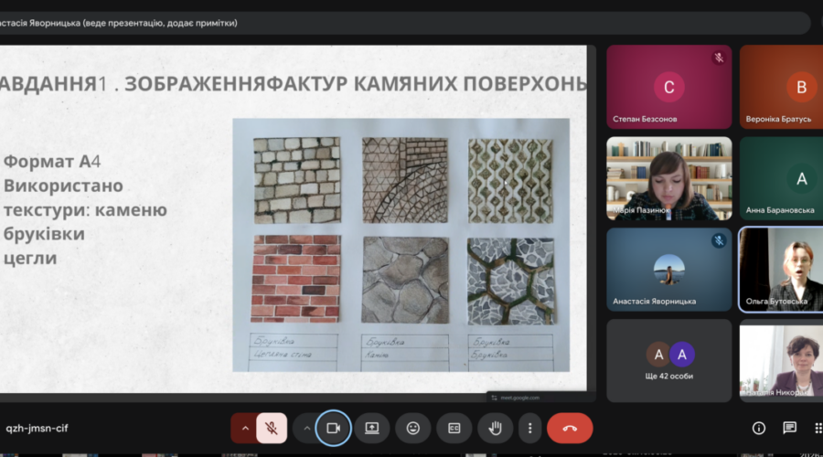Open the emoji reactions button

pos(413,428)
